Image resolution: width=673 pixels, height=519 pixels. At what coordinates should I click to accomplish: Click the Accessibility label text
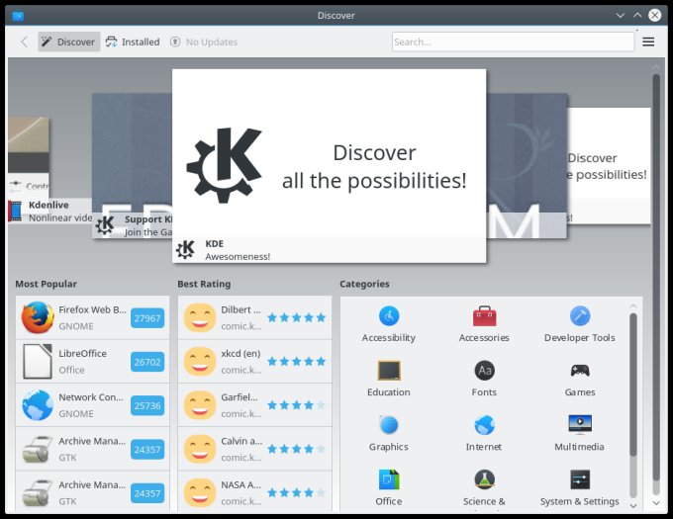coord(389,338)
